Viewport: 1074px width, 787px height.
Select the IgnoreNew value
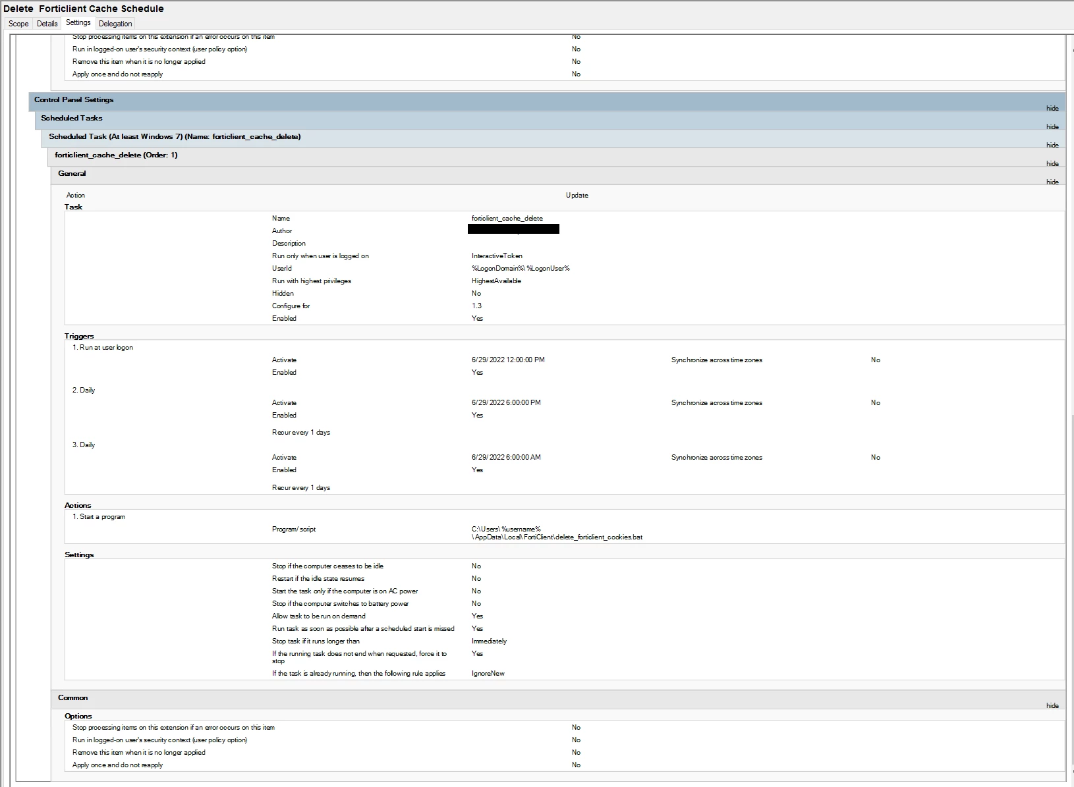(x=488, y=674)
